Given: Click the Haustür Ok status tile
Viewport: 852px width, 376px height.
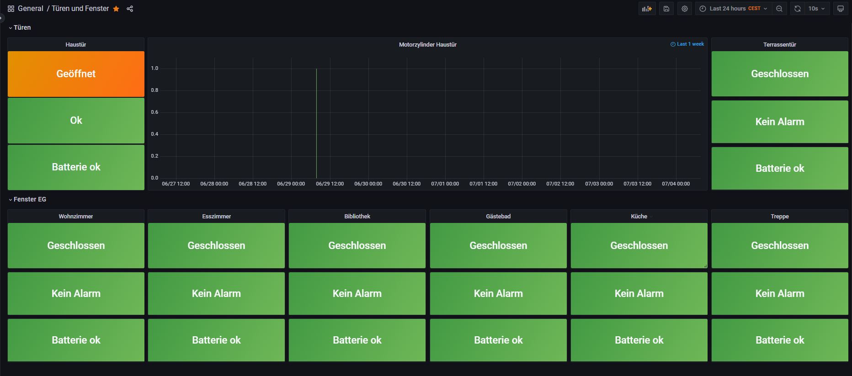Looking at the screenshot, I should [76, 120].
